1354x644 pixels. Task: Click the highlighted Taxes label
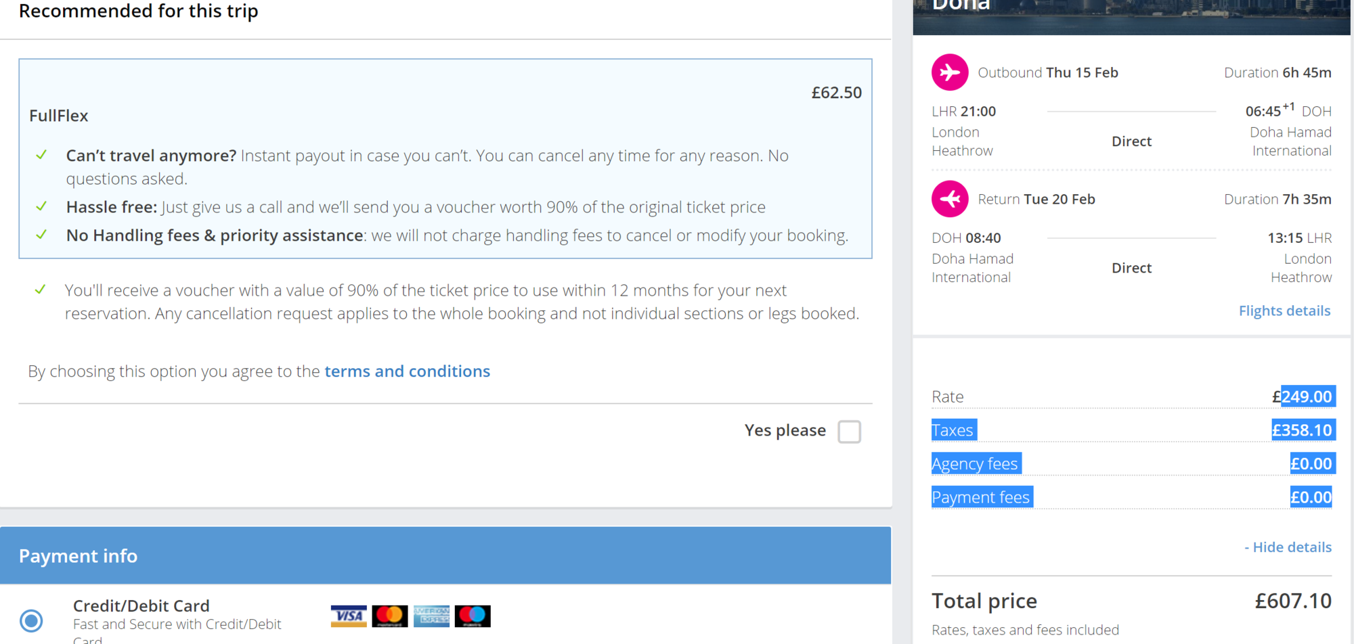[953, 430]
